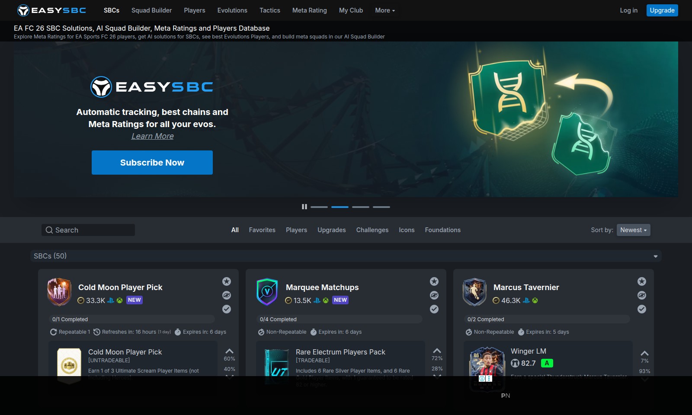Click the Cold Moon Player Pick badge icon
Viewport: 692px width, 415px height.
point(59,292)
